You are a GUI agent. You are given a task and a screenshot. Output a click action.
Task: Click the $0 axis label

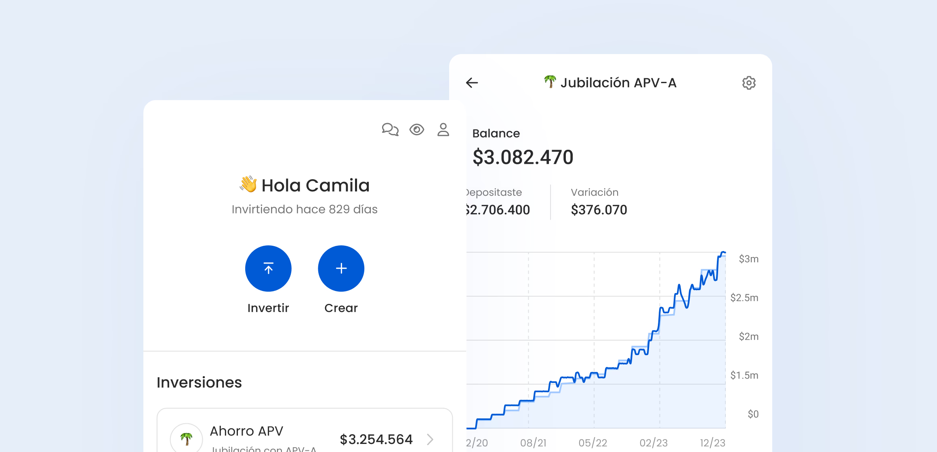click(x=753, y=414)
